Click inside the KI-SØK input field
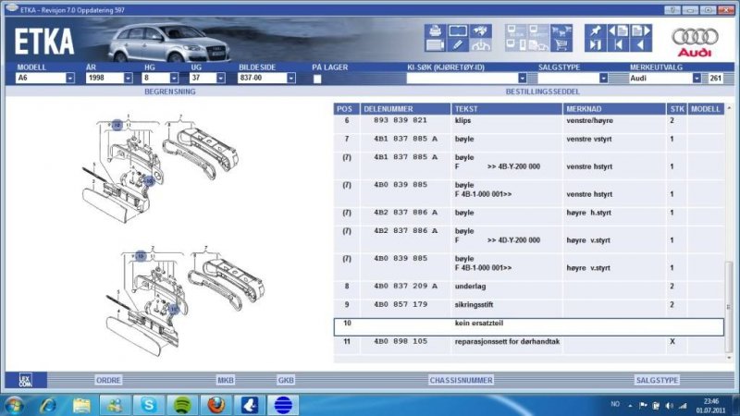The image size is (740, 416). pyautogui.click(x=462, y=79)
